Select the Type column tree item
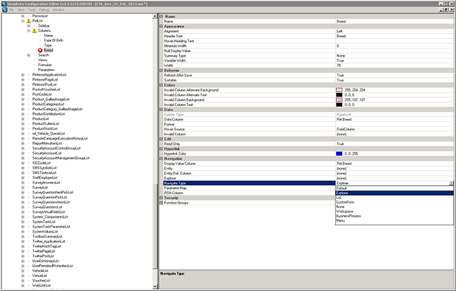The image size is (456, 291). click(48, 46)
